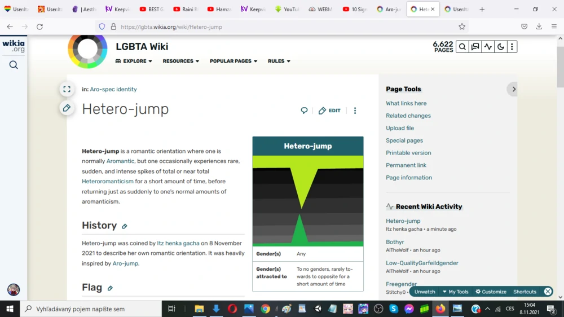The image size is (564, 317).
Task: Close the bottom toolbar with X
Action: 548,292
